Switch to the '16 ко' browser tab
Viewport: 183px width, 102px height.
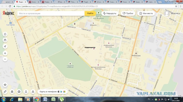click(x=99, y=2)
